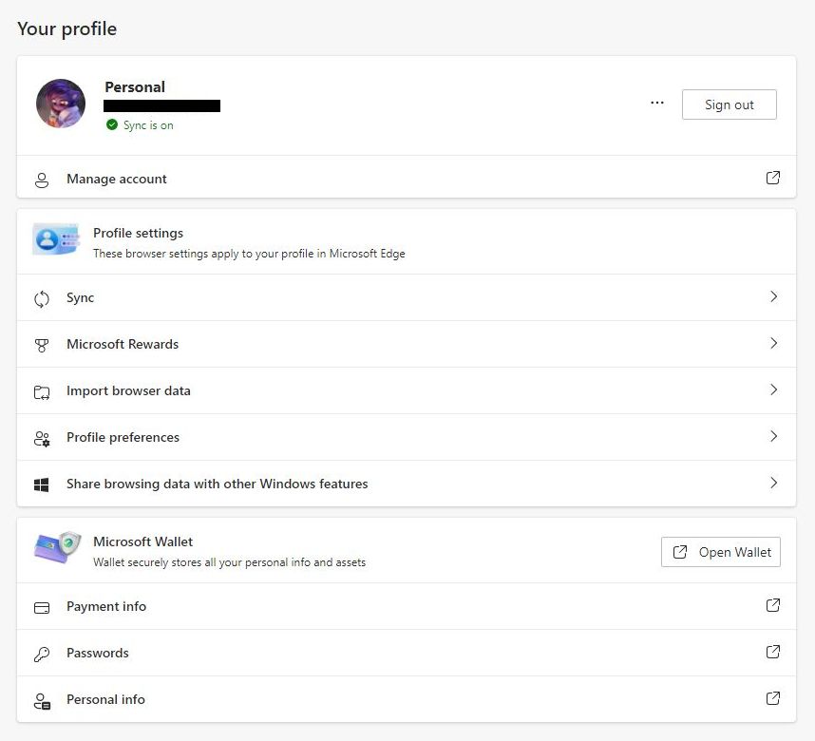Click the Manage account person icon

tap(42, 180)
